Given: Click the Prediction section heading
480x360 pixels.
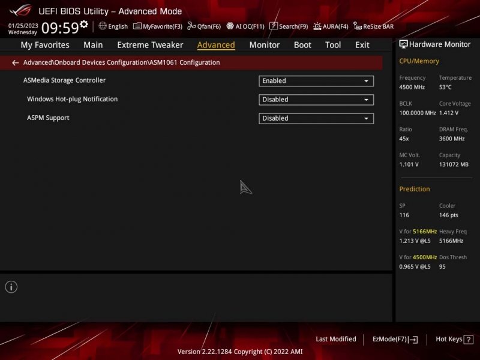Looking at the screenshot, I should [x=415, y=189].
